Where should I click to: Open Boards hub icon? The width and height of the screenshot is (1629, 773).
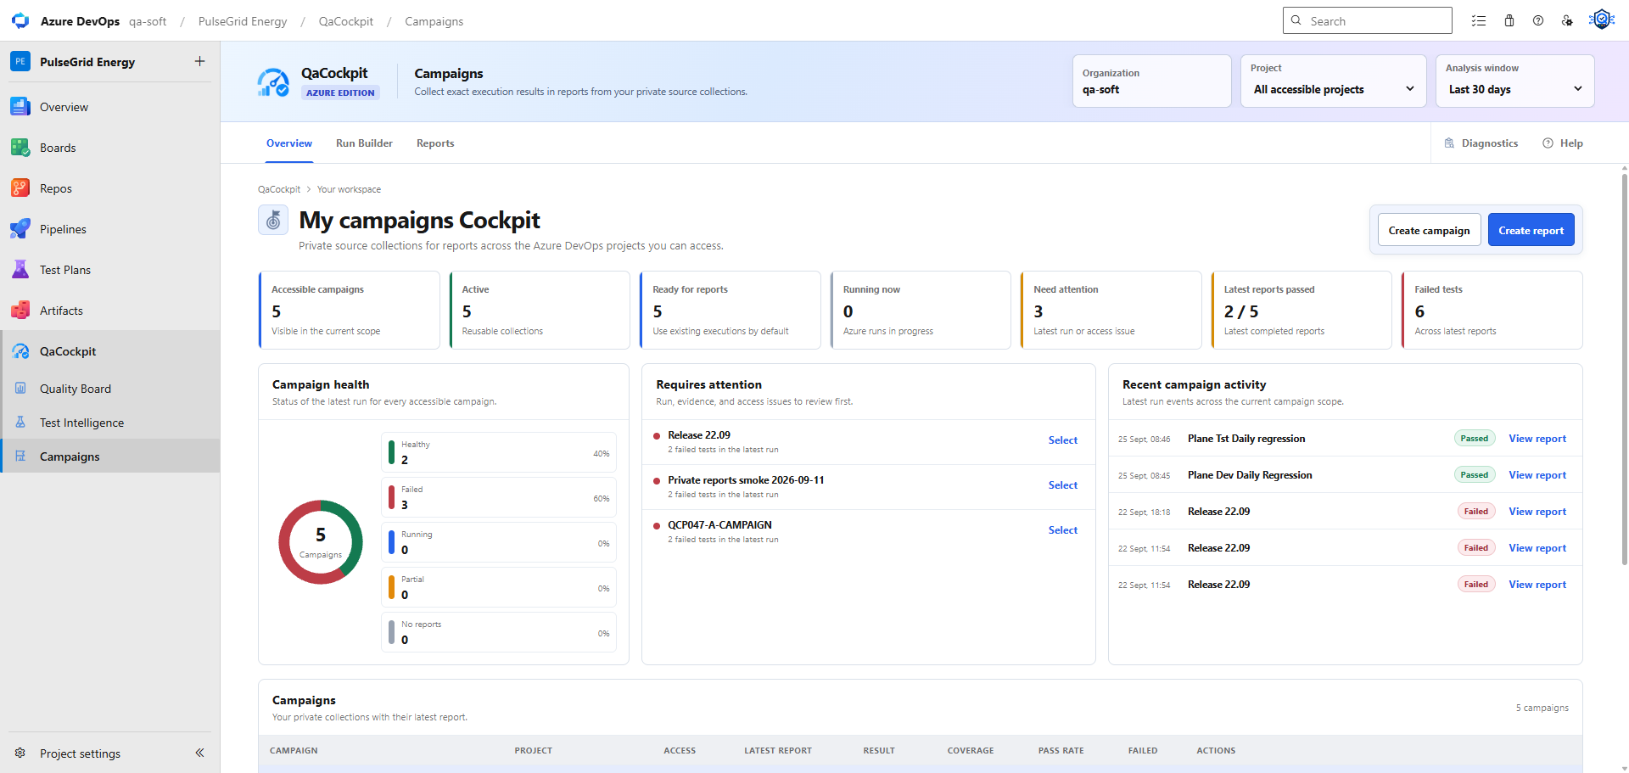(x=20, y=148)
